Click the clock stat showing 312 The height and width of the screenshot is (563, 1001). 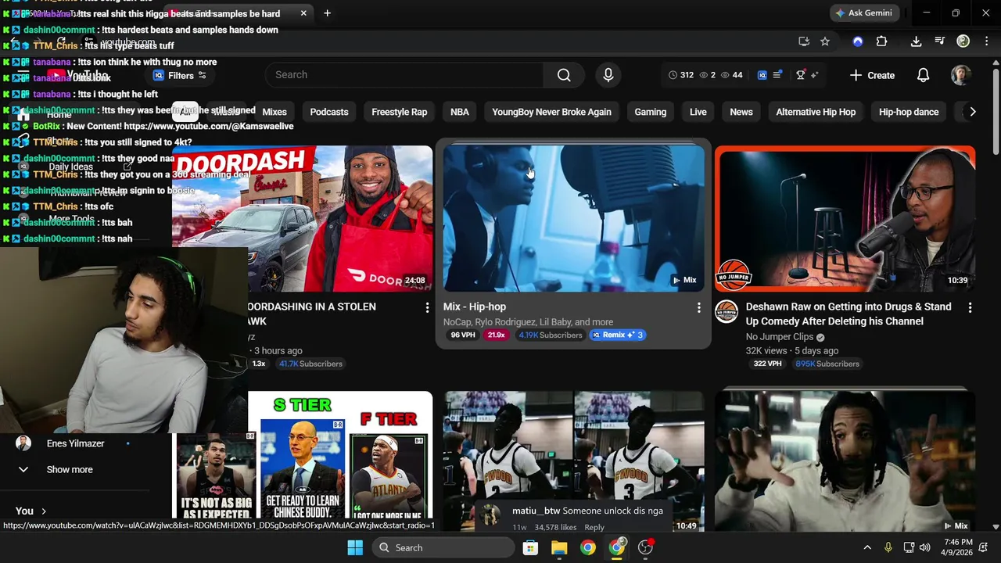(x=680, y=75)
